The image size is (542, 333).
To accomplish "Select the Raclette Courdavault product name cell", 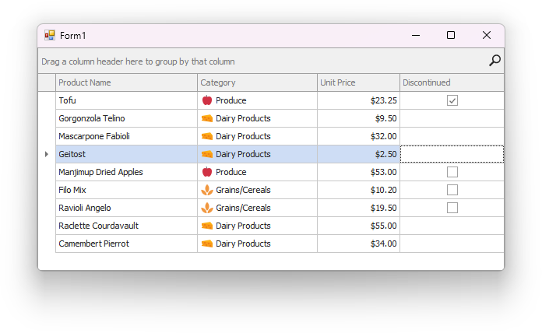I will (126, 226).
